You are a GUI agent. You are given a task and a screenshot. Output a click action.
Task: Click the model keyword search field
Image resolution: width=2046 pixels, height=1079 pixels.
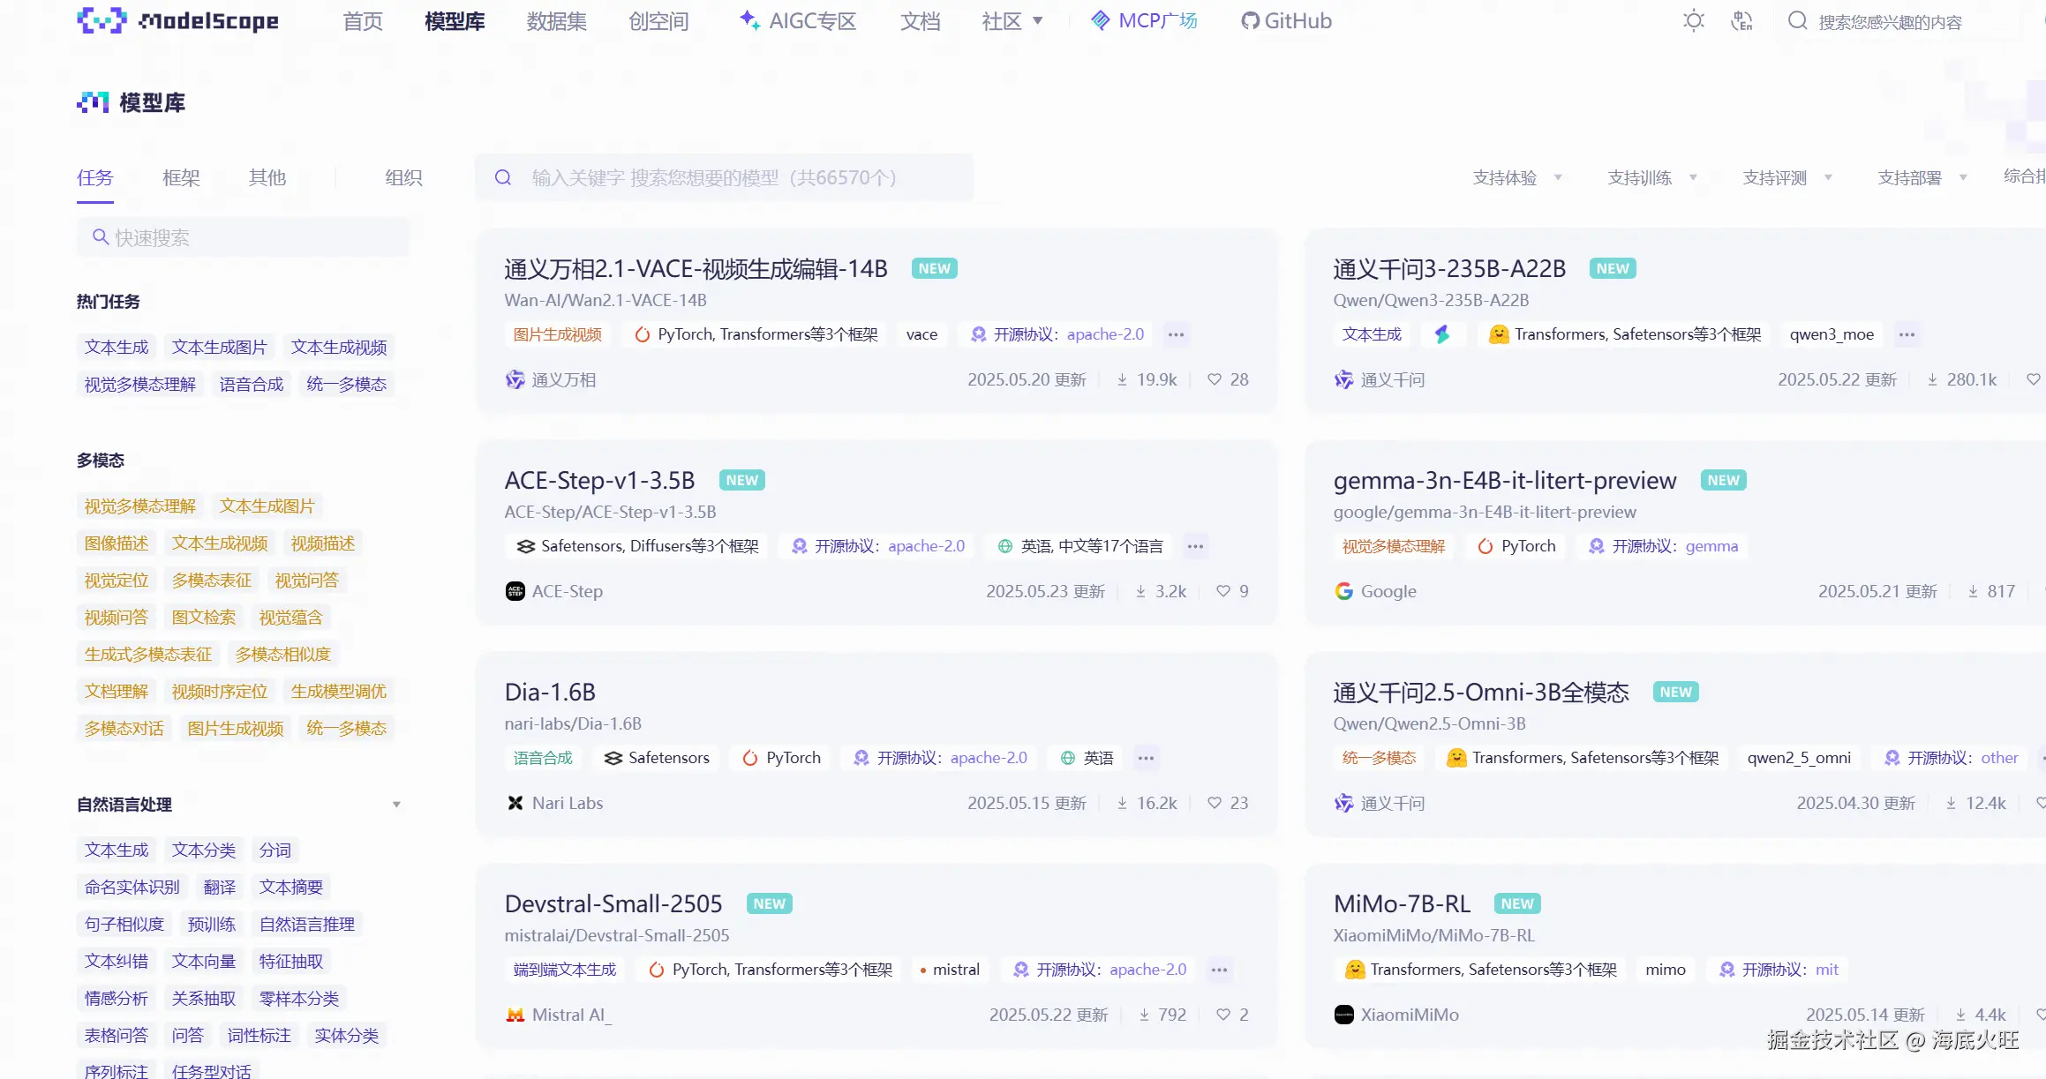(724, 177)
